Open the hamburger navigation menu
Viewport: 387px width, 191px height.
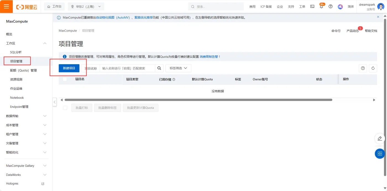(6, 6)
